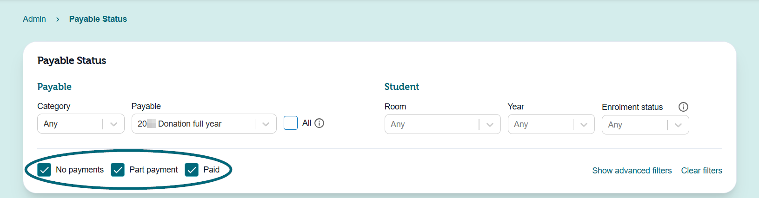Uncheck the No payments checkbox
This screenshot has width=759, height=198.
[x=44, y=170]
